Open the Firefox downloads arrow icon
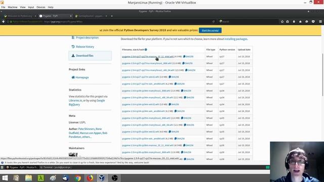Viewport: 324px width, 182px height. coord(294,21)
